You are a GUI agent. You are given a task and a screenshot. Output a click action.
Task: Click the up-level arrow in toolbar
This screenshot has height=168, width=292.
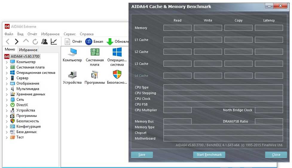point(26,41)
